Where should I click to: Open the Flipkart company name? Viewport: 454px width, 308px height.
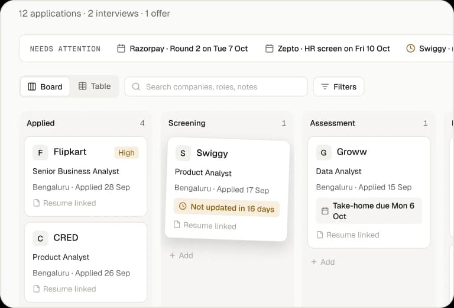click(70, 152)
